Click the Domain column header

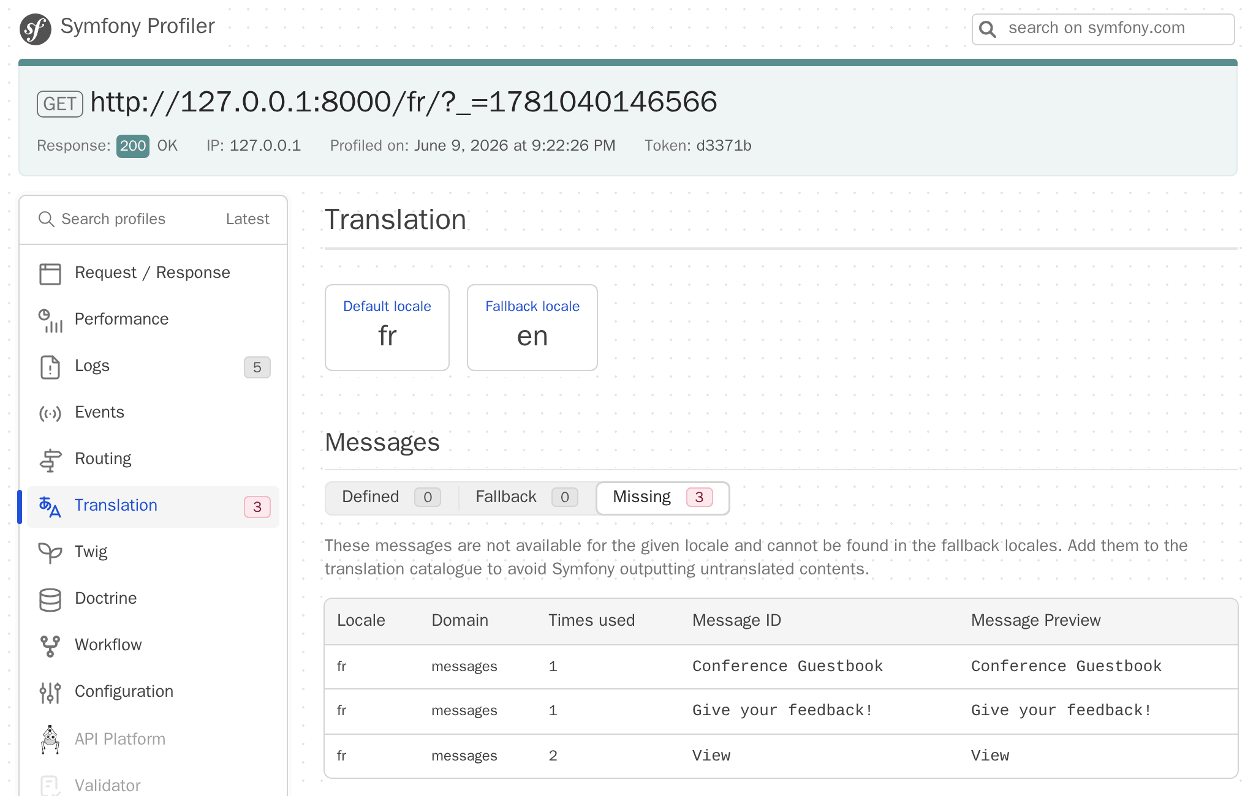point(460,621)
